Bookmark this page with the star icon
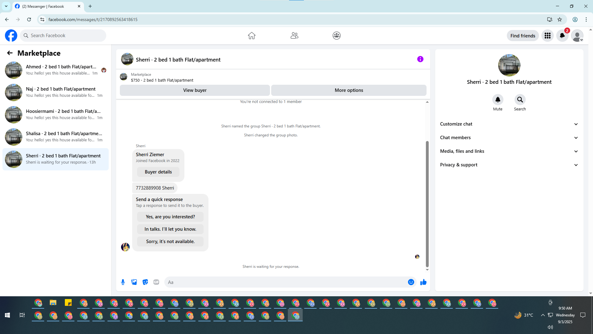 [x=560, y=19]
